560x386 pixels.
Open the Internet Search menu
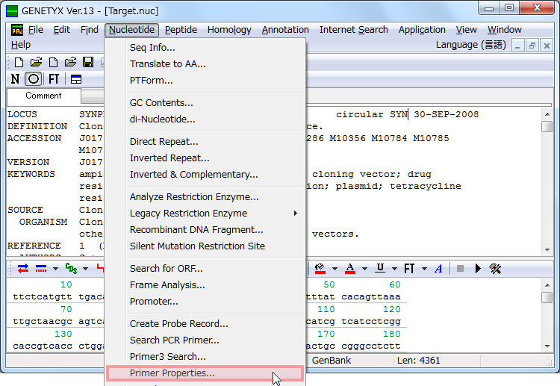(x=354, y=30)
